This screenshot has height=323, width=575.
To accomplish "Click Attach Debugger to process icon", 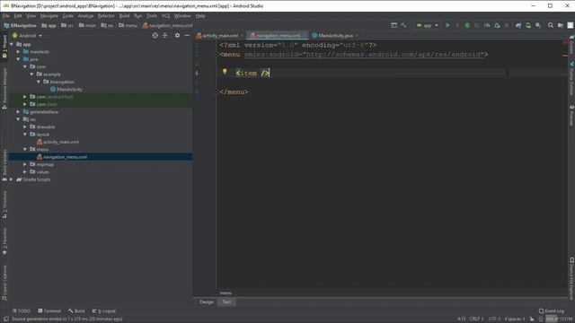I will click(x=497, y=25).
